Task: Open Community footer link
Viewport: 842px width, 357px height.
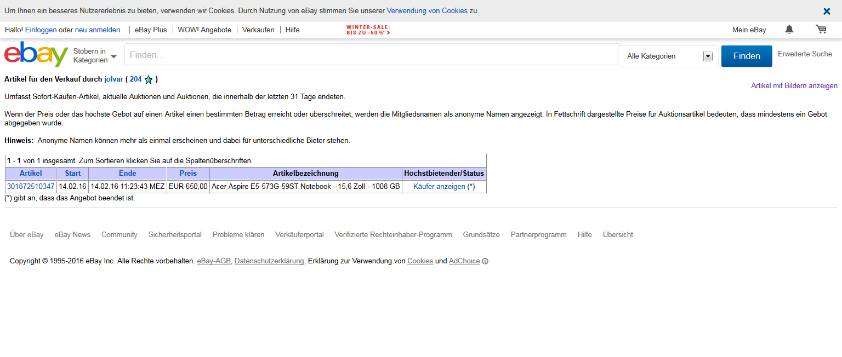Action: [120, 235]
